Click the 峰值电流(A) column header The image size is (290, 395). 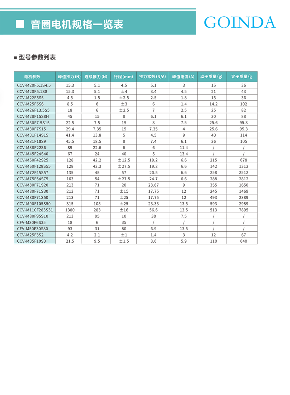click(183, 77)
